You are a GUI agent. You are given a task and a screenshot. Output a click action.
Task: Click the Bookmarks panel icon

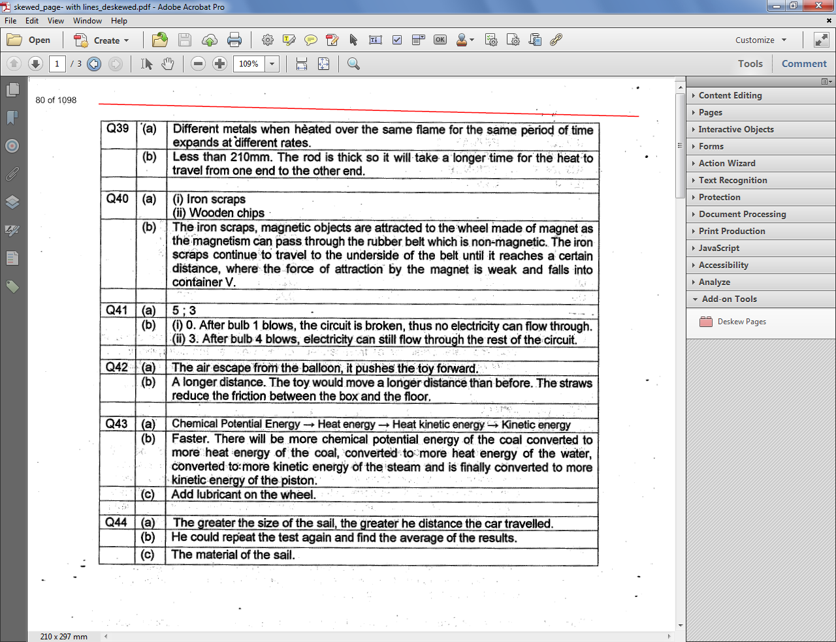12,119
